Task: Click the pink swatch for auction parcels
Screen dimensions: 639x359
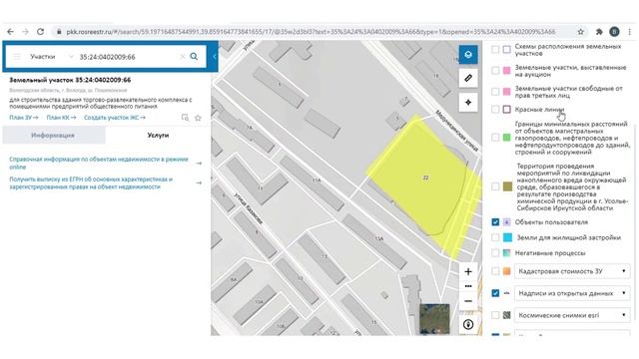Action: point(506,71)
